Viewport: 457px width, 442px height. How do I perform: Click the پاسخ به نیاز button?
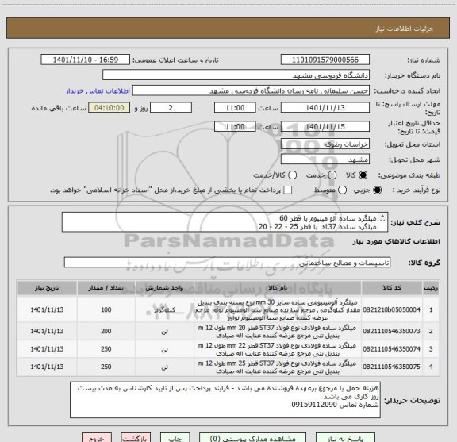tap(345, 437)
